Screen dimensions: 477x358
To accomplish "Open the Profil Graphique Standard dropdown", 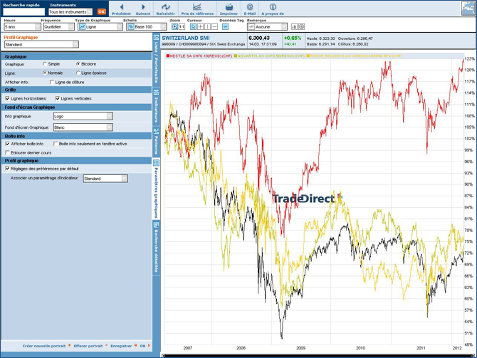I will point(41,44).
